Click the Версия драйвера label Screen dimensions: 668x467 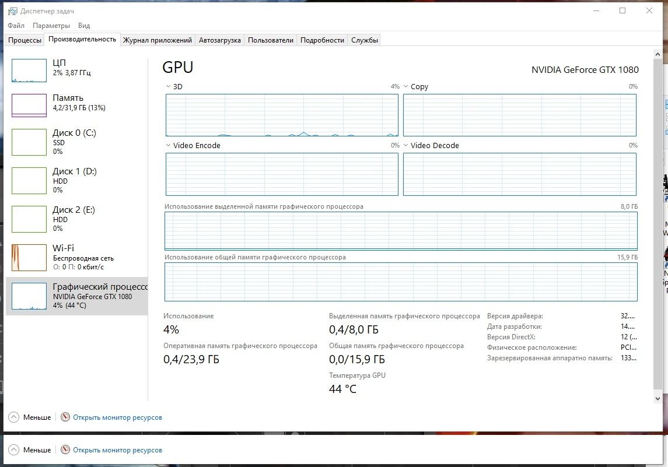point(515,316)
